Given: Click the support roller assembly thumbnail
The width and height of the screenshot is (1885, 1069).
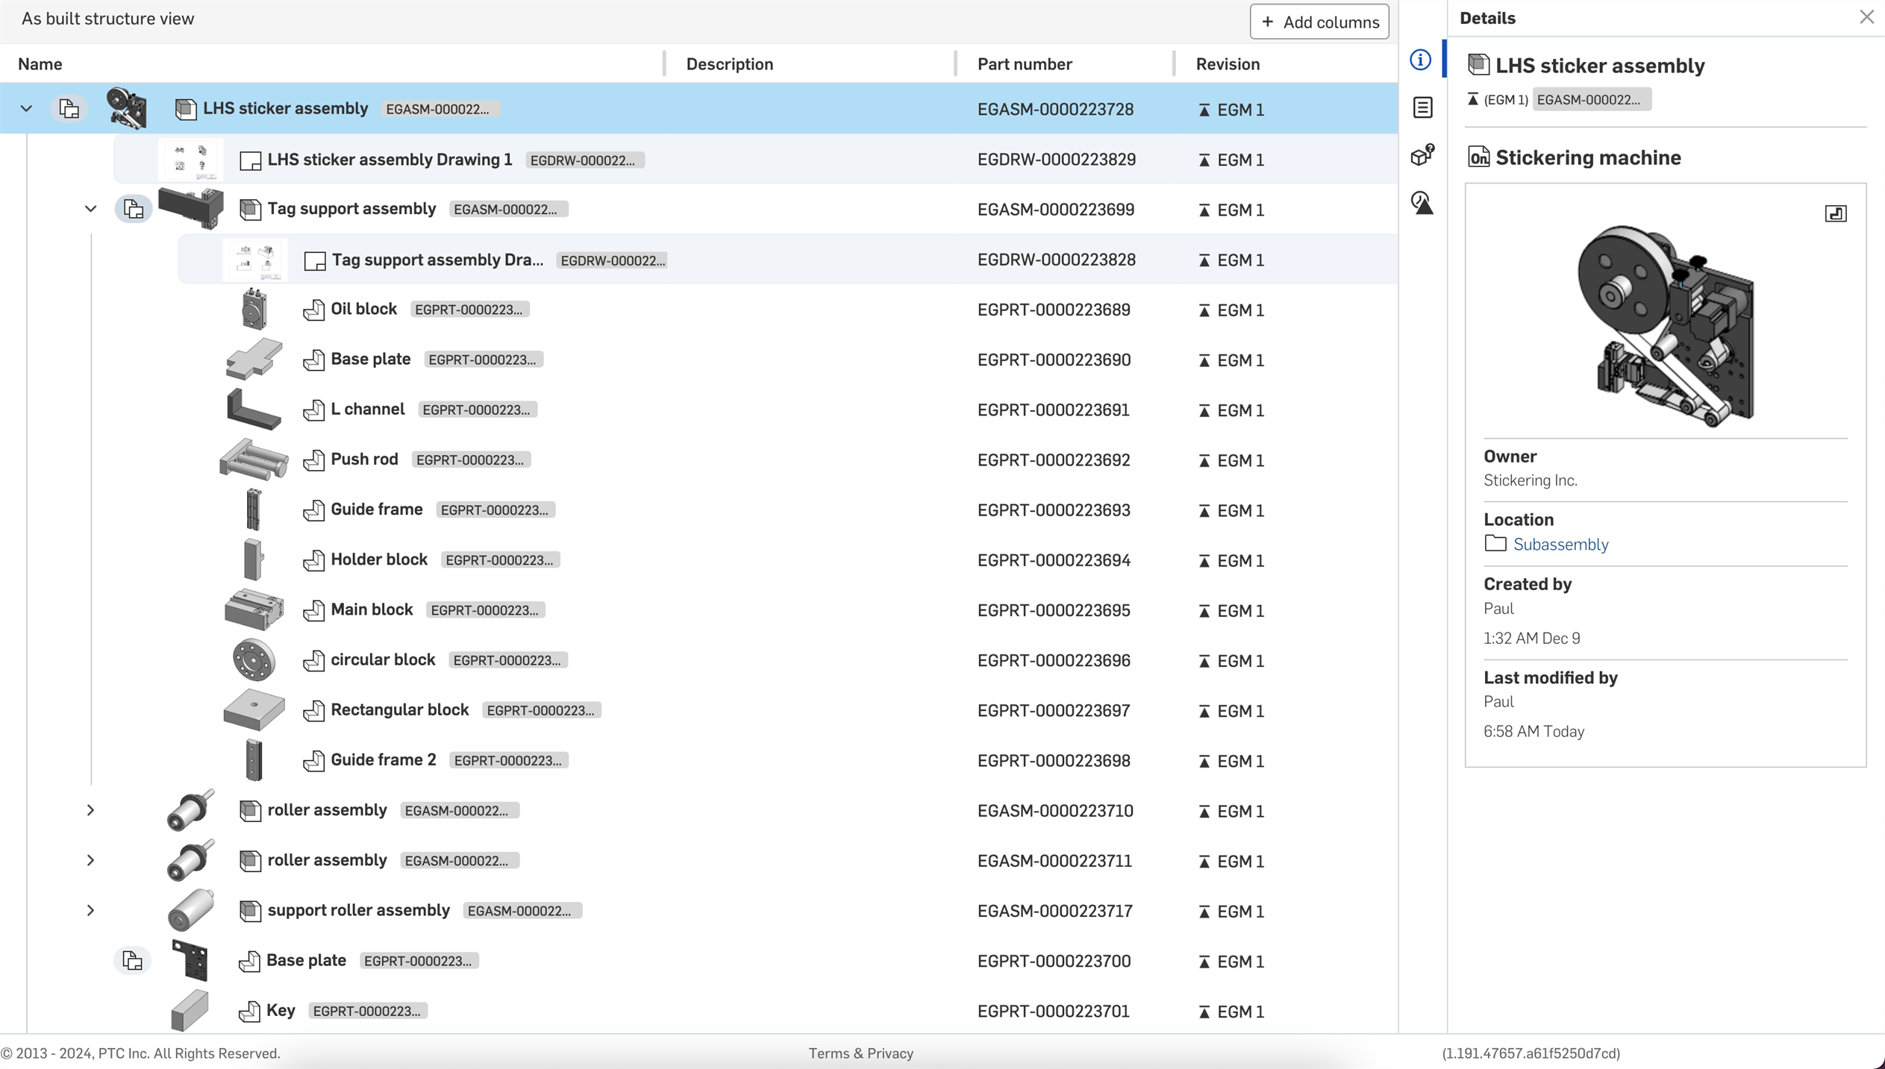Looking at the screenshot, I should pos(191,910).
